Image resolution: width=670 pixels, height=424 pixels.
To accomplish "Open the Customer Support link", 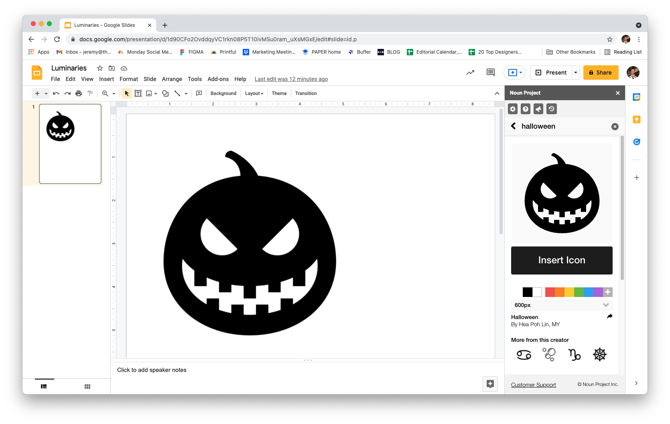I will (x=533, y=385).
